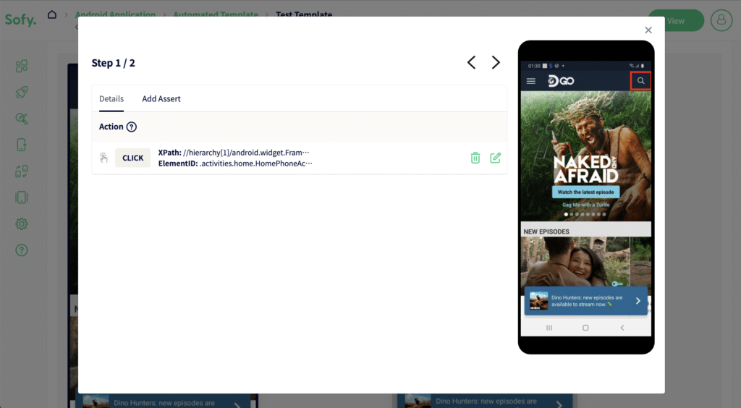
Task: Select the Details tab
Action: point(111,98)
